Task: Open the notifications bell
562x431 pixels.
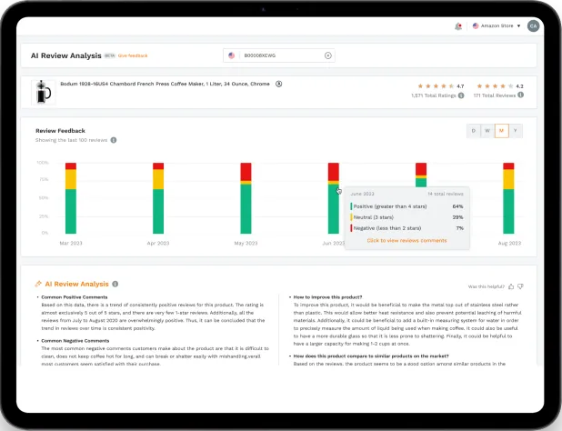Action: coord(458,25)
